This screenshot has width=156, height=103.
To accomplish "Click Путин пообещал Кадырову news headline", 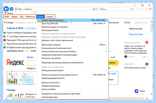I will (x=22, y=33).
